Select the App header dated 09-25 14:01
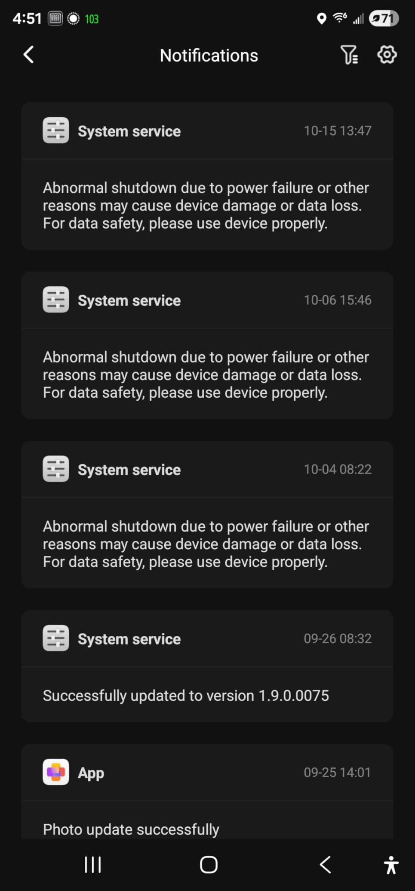This screenshot has height=891, width=415. coord(207,772)
